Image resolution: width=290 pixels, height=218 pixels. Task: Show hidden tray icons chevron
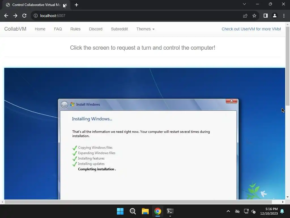click(x=228, y=211)
